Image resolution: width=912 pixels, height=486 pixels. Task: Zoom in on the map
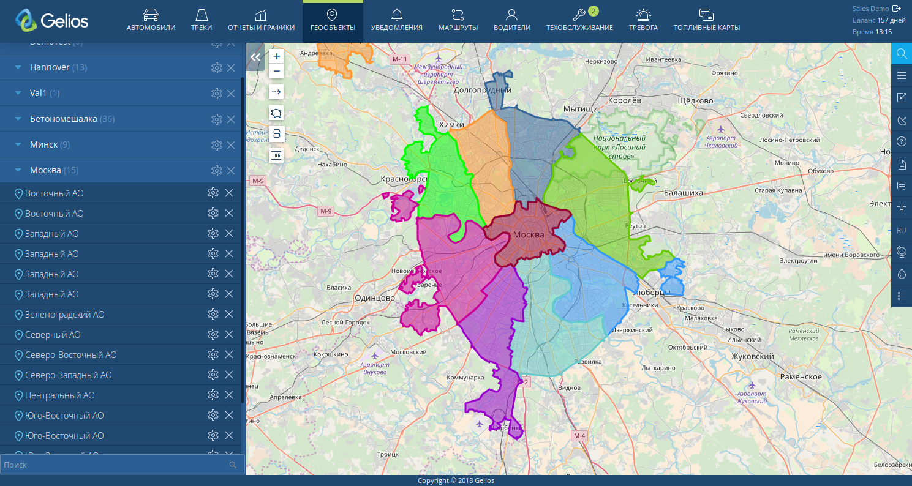[x=277, y=56]
